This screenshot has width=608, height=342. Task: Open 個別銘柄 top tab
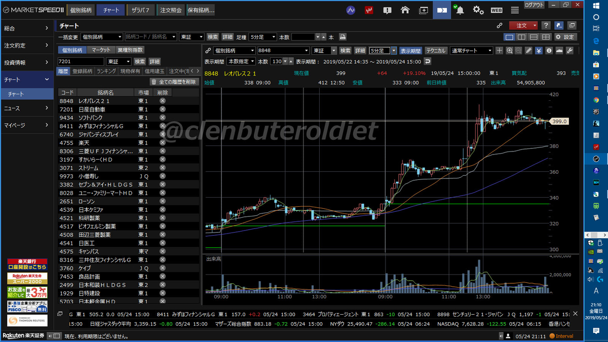point(81,10)
